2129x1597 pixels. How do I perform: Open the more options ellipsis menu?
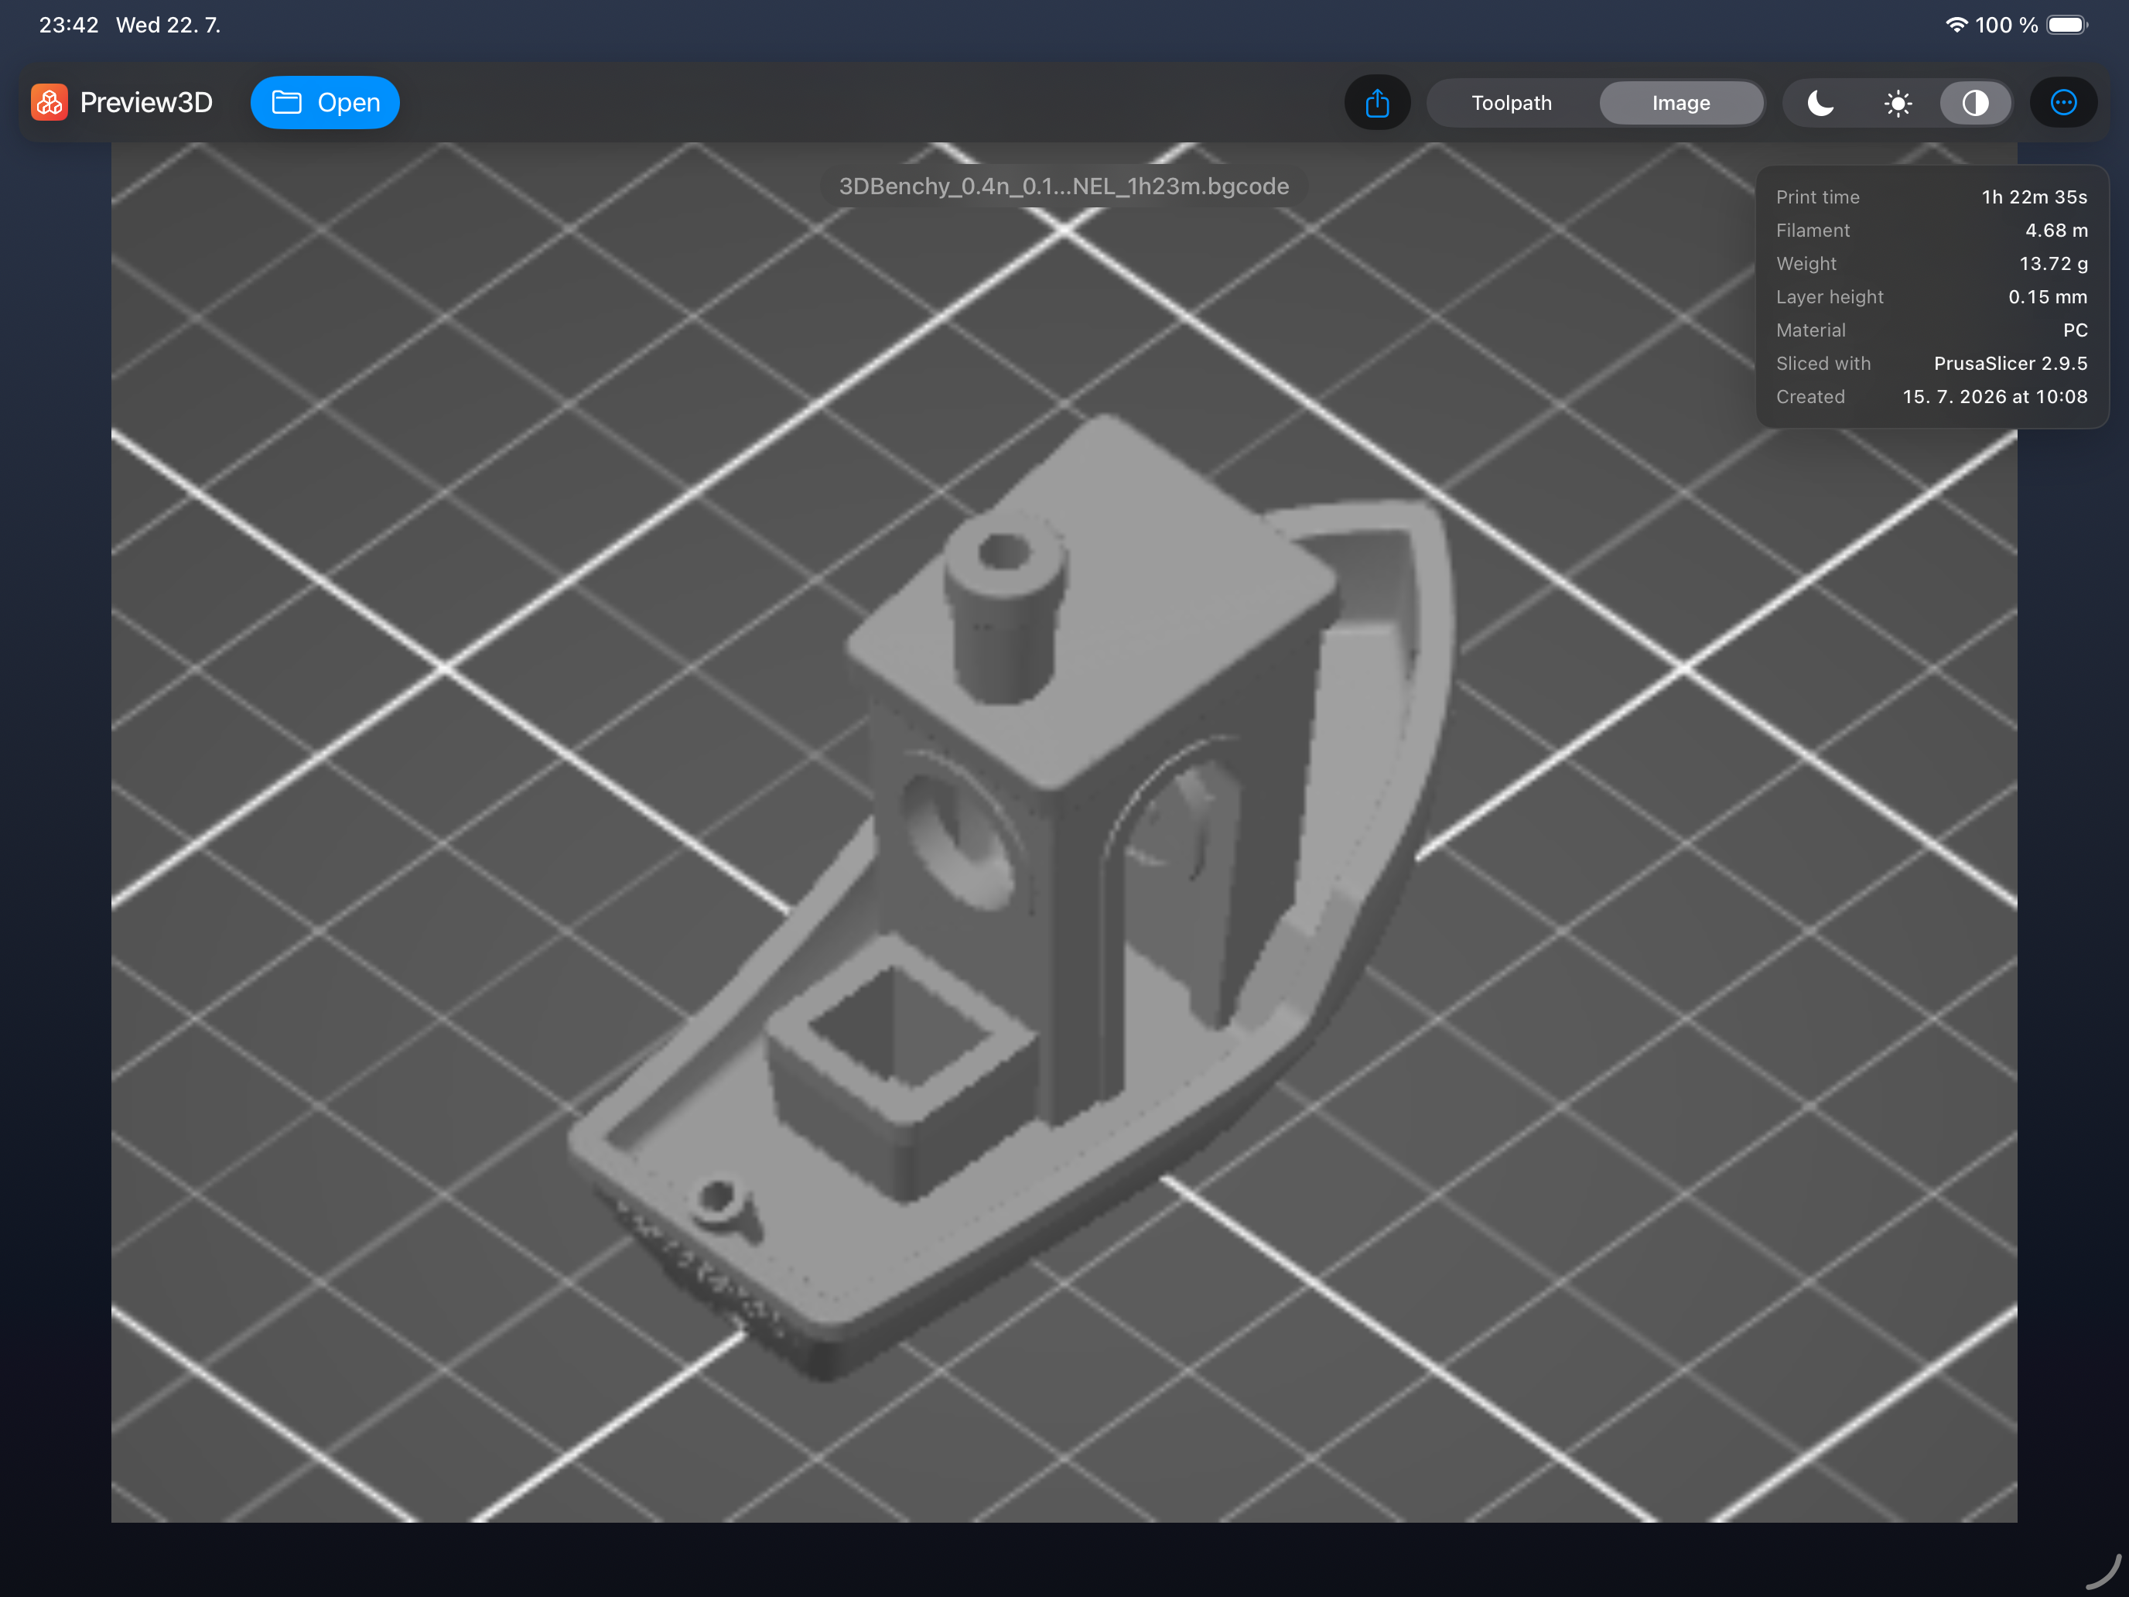pos(2062,102)
